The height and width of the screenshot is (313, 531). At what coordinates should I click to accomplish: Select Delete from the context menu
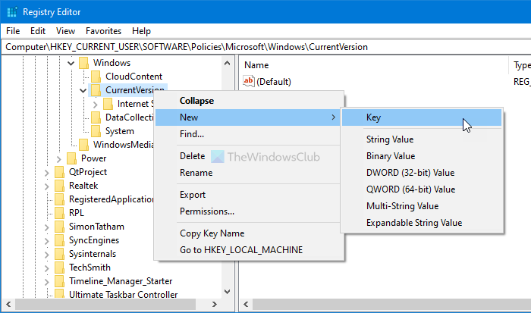[x=248, y=156]
